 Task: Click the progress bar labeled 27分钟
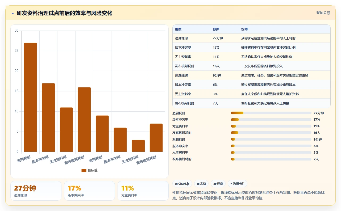click(x=271, y=113)
